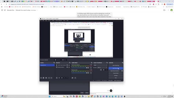Toggle lock on Display Capture source
Viewport: 174px width, 98px height.
tap(69, 67)
